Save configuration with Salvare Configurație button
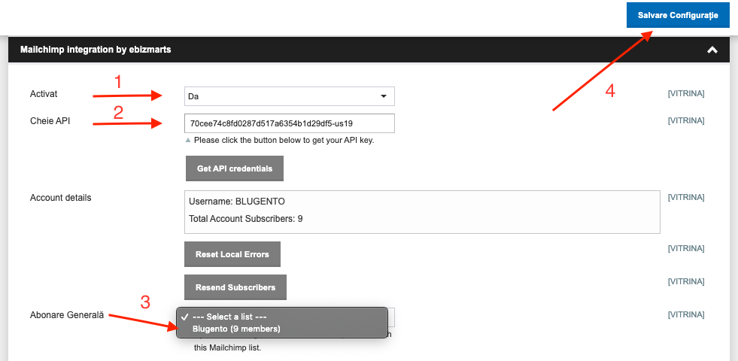Viewport: 738px width, 361px height. click(x=678, y=15)
